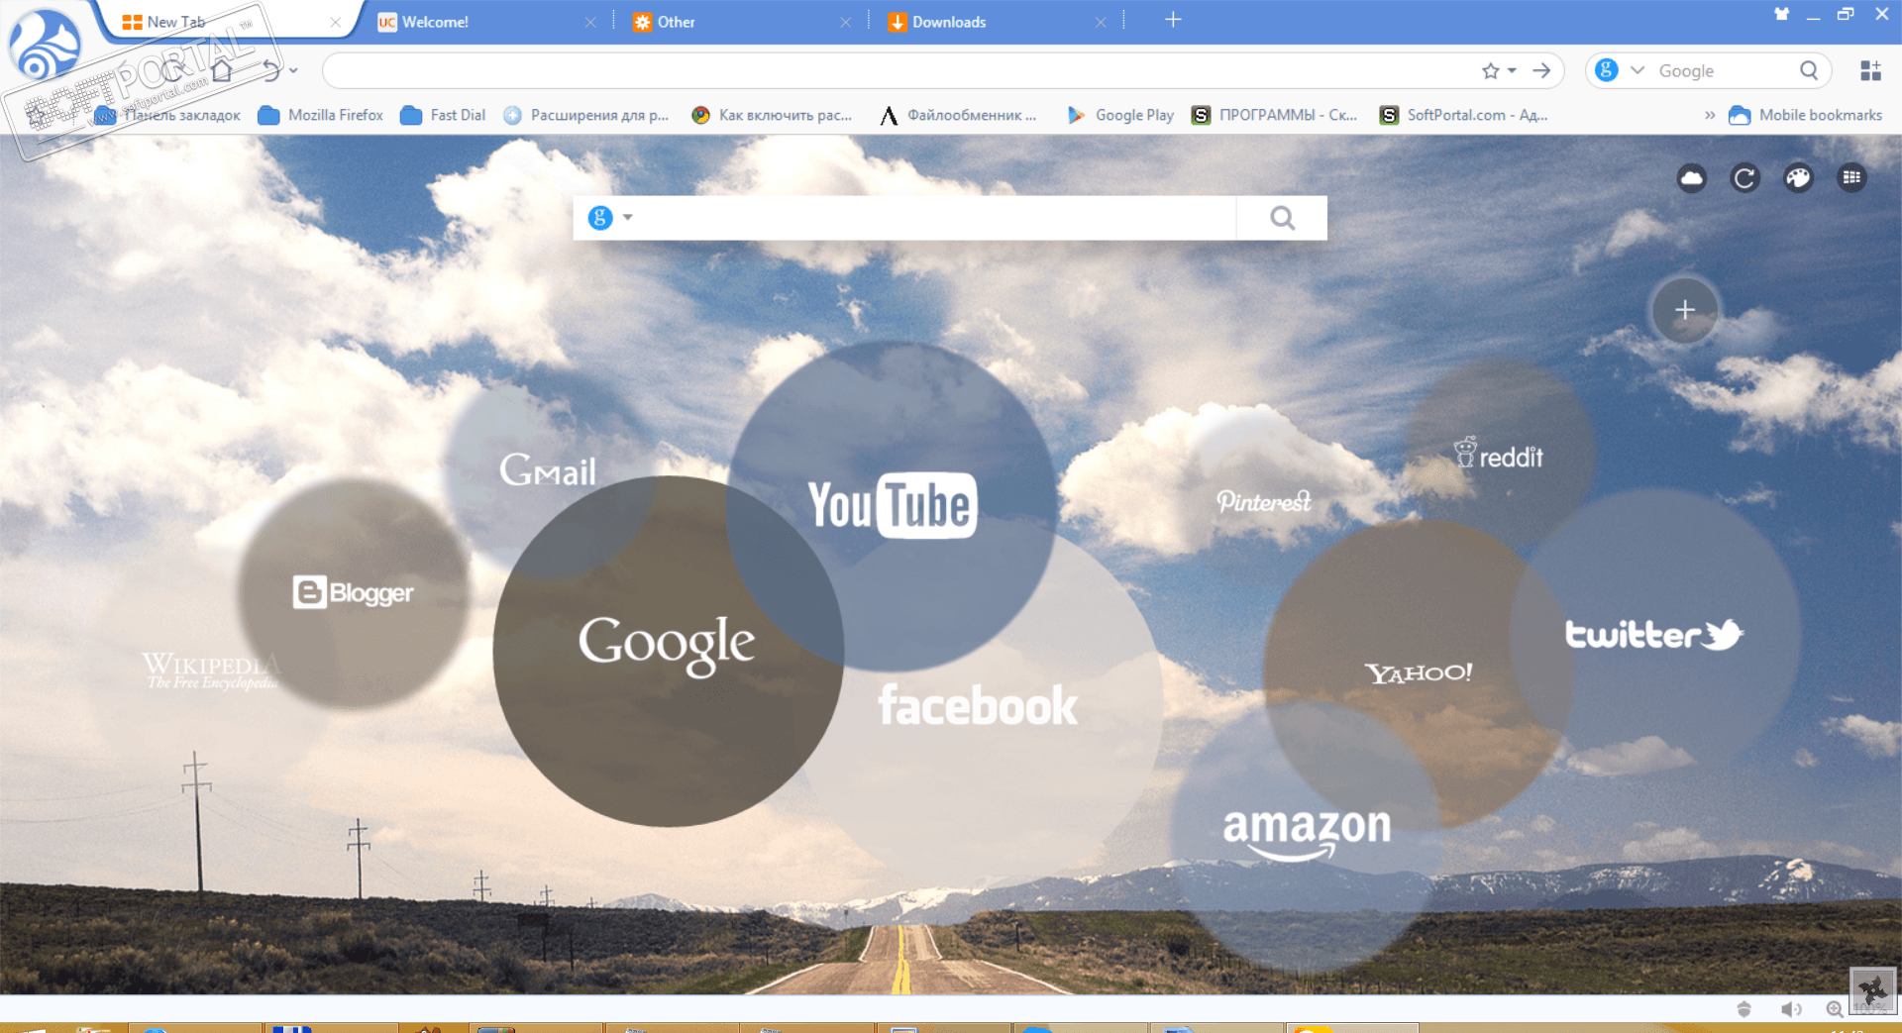Go to the home page icon
The image size is (1902, 1033).
pos(222,70)
